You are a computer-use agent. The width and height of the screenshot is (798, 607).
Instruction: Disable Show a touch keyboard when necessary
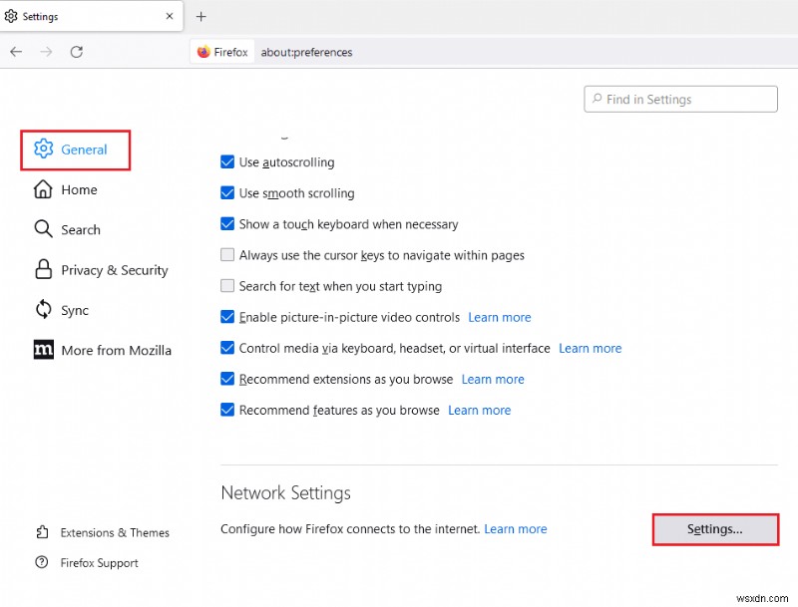(x=227, y=224)
